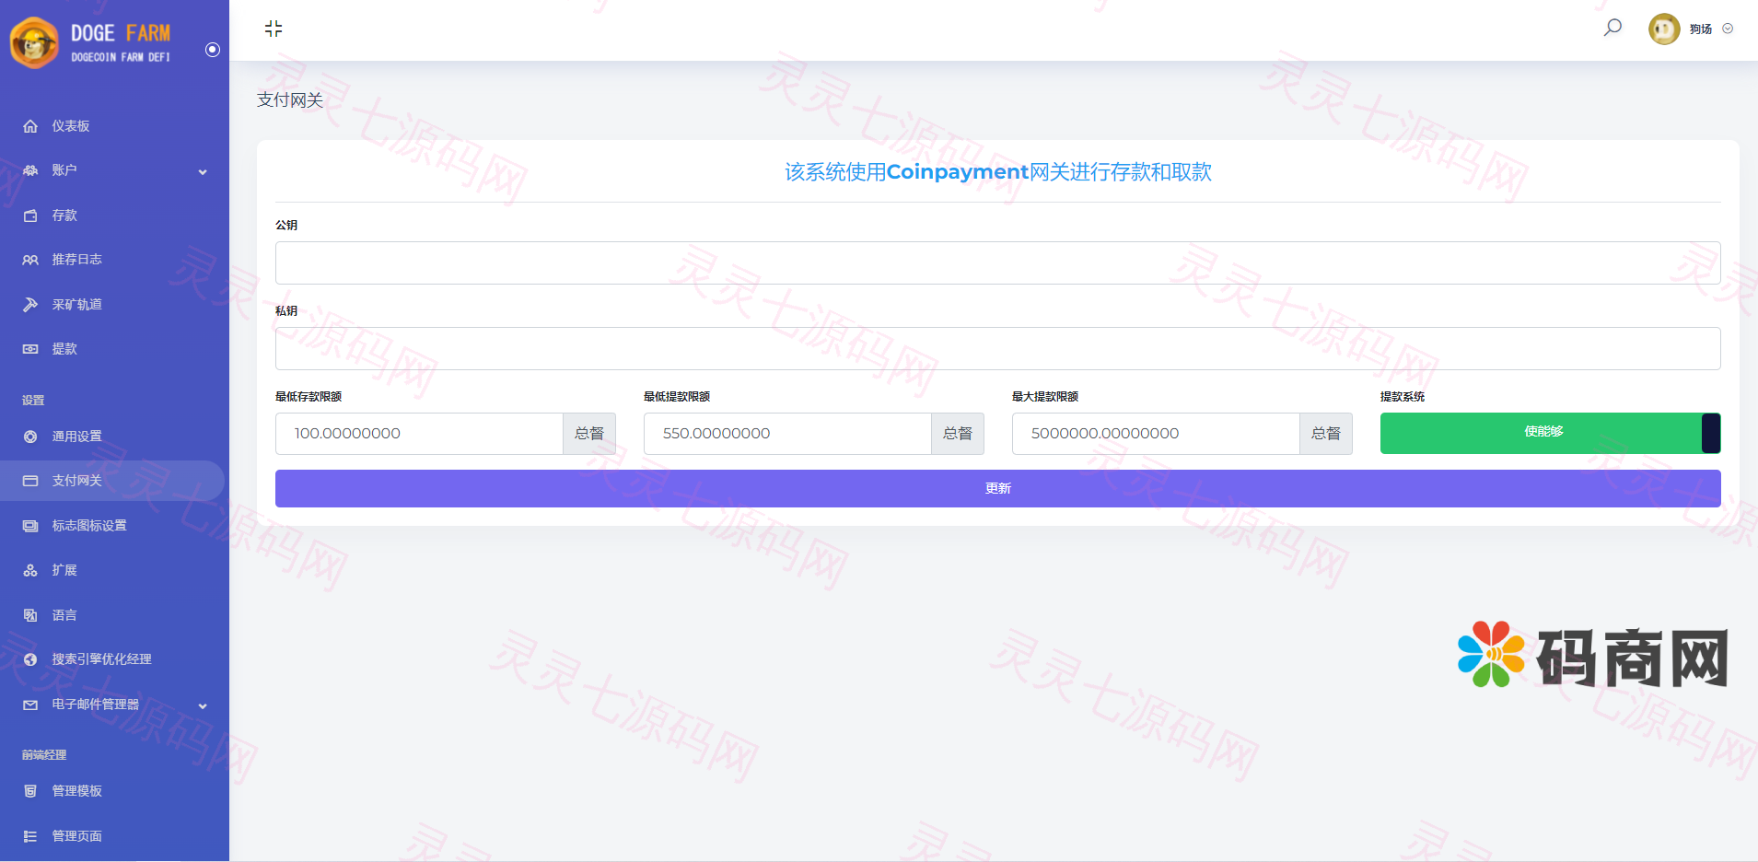Screen dimensions: 1758x862
Task: Click the 最大提款限额 field showing 5000000.00000000
Action: pos(1156,434)
